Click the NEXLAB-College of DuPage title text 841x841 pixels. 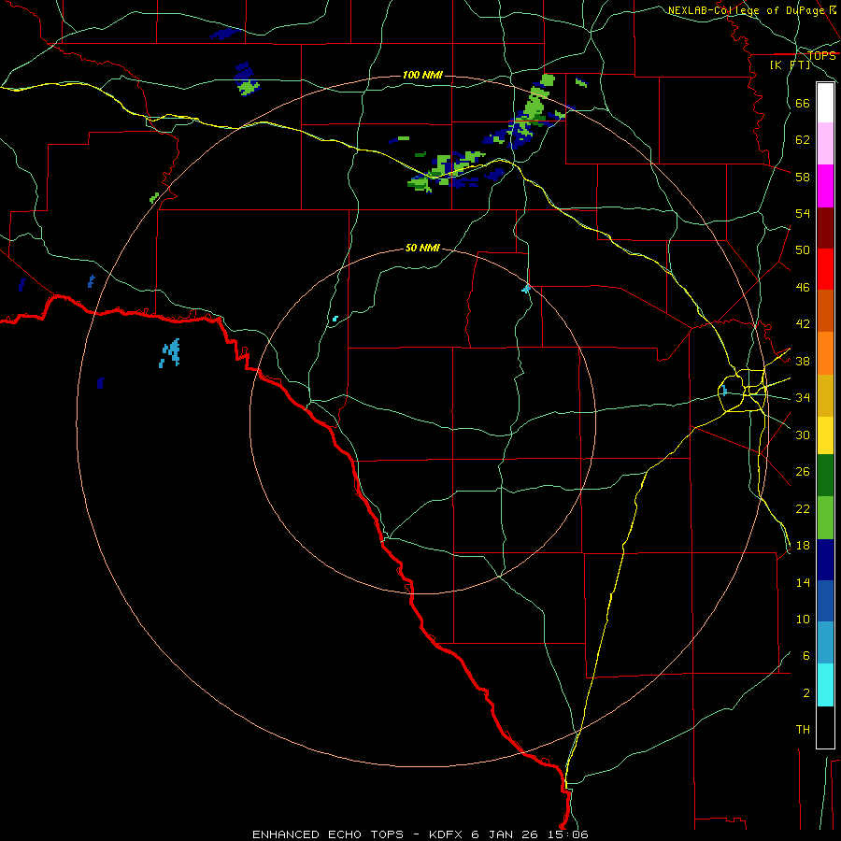747,10
